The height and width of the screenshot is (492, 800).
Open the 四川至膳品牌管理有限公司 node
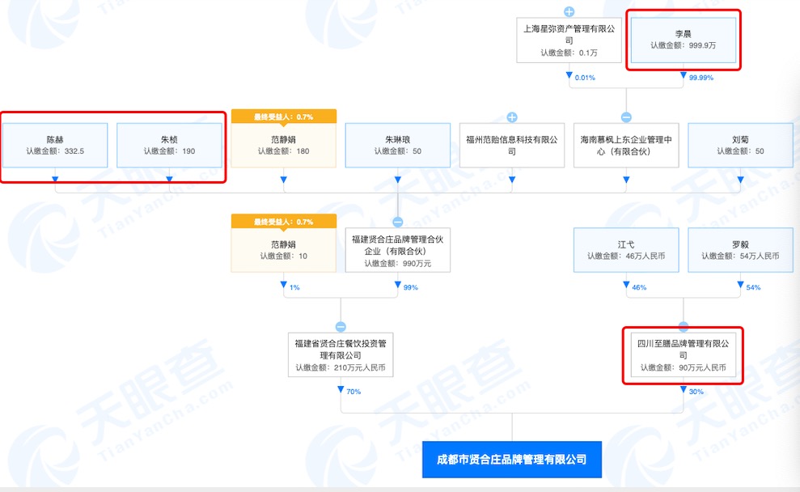pyautogui.click(x=684, y=354)
